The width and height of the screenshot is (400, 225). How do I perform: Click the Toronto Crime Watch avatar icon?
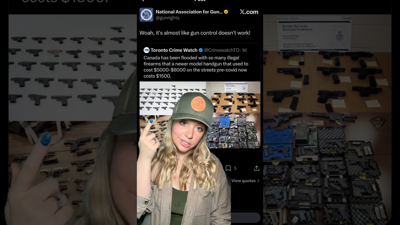(147, 50)
